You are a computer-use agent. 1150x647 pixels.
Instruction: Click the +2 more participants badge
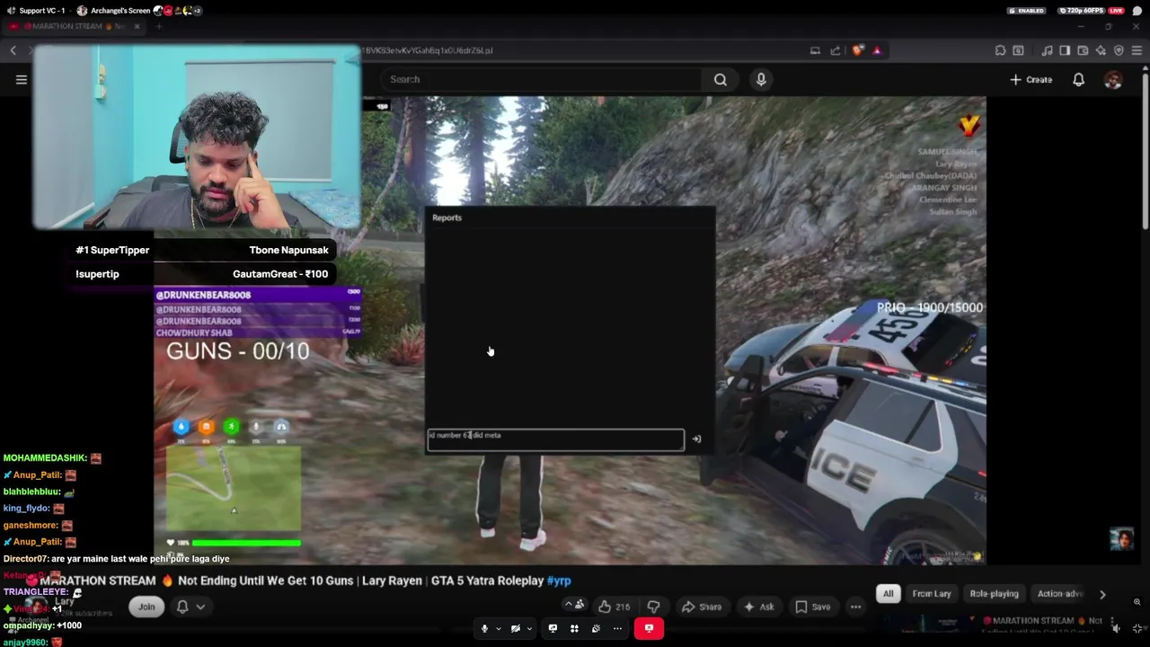[x=197, y=11]
